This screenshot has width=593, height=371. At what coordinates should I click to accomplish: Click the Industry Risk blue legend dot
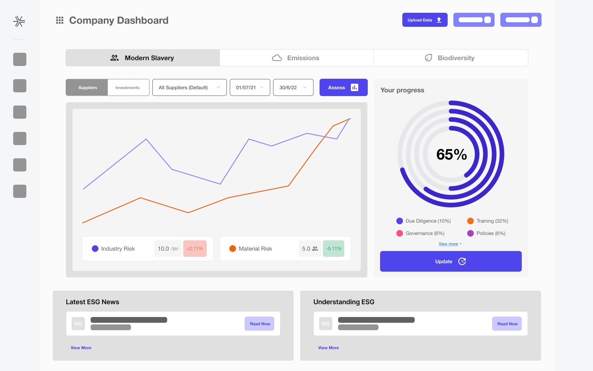95,249
